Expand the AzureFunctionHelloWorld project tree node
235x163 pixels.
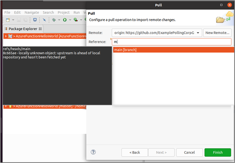pos(6,36)
